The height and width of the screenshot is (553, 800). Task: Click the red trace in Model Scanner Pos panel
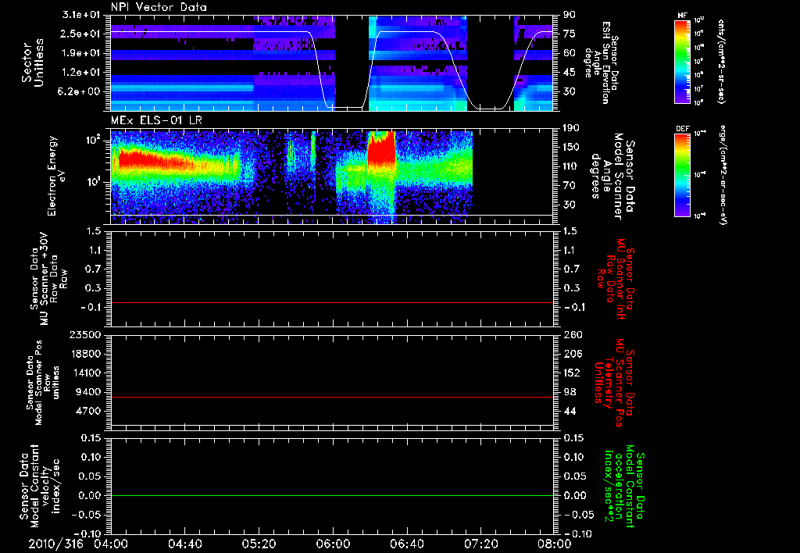(x=331, y=397)
